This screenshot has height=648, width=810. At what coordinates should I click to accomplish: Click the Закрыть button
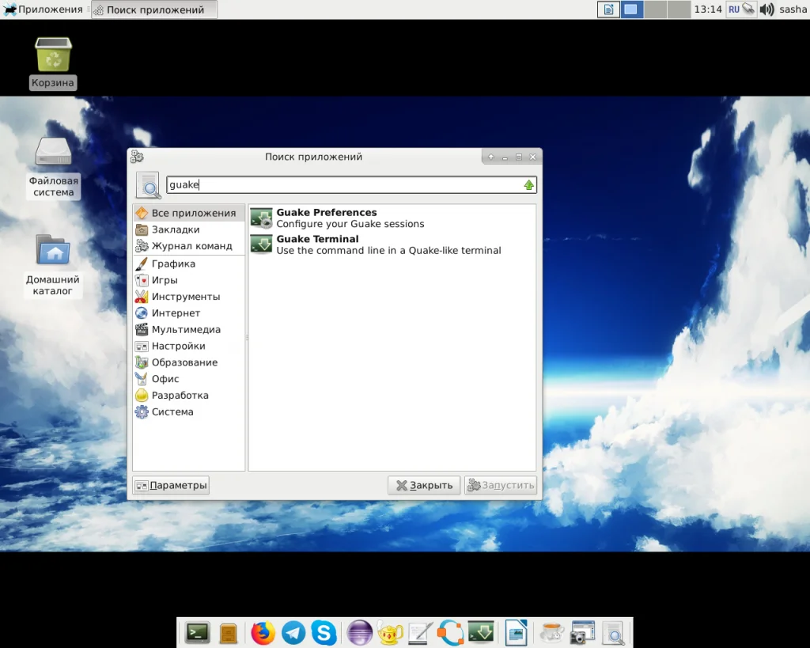tap(424, 485)
